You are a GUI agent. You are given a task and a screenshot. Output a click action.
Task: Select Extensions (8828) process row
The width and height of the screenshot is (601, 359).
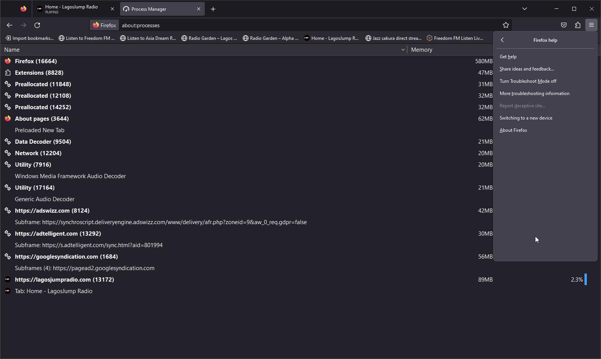[247, 72]
